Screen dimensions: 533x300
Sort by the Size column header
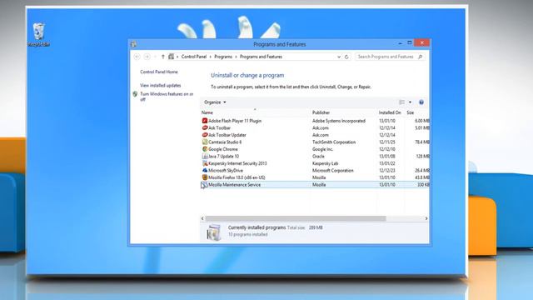coord(417,112)
